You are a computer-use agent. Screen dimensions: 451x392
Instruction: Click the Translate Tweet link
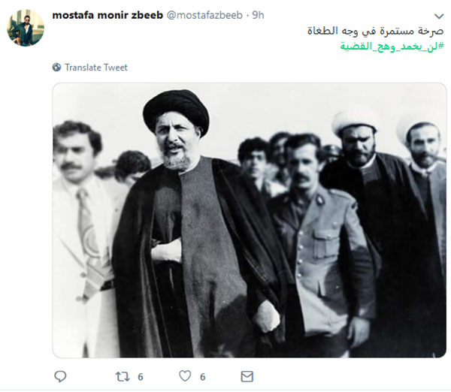[x=96, y=68]
